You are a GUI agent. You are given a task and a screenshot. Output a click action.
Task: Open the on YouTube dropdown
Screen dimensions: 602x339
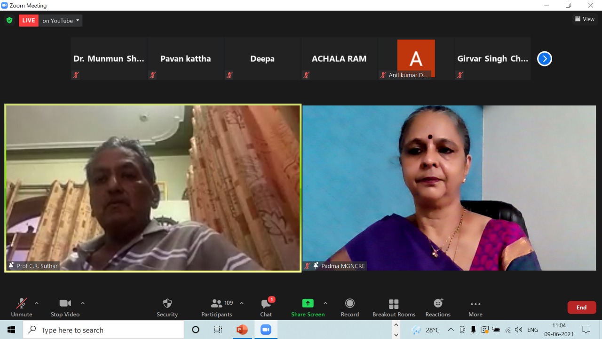pyautogui.click(x=61, y=20)
